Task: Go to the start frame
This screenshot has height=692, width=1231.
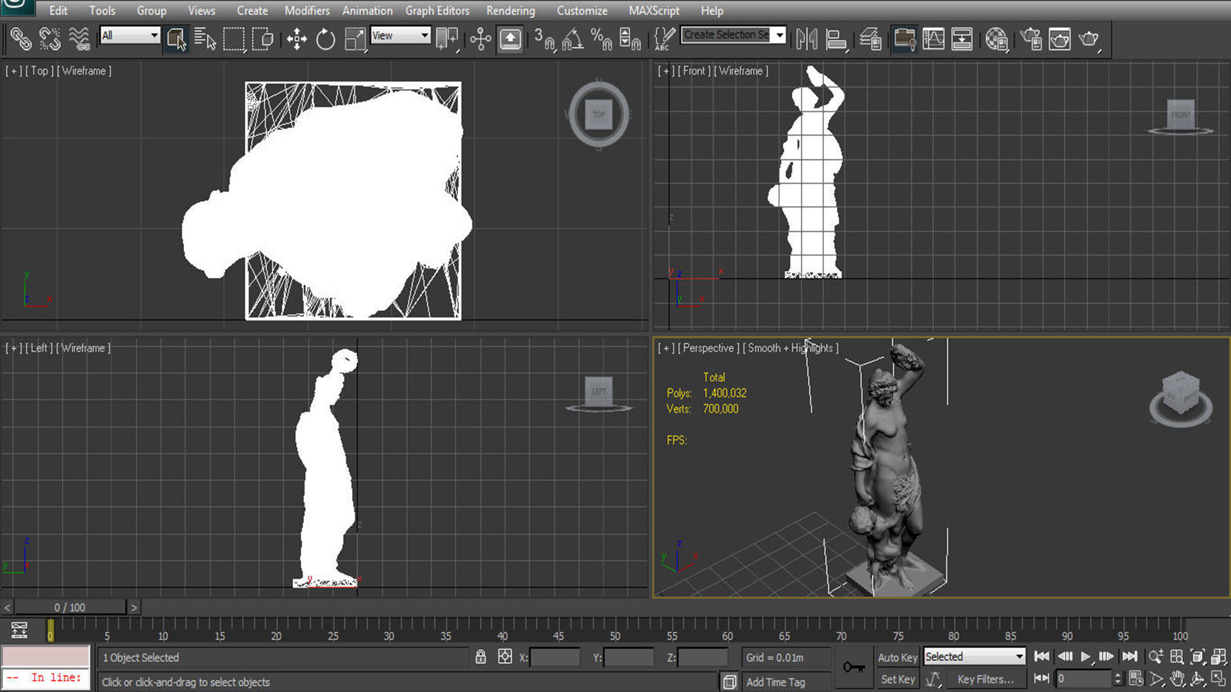Action: (x=1042, y=657)
